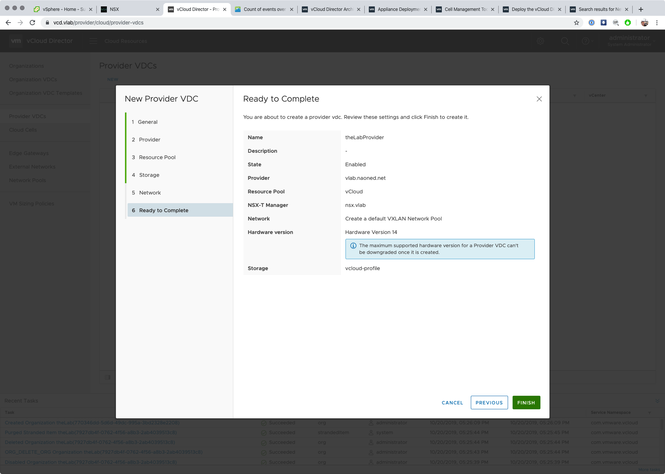Go to the General wizard step
This screenshot has height=474, width=665.
point(148,122)
